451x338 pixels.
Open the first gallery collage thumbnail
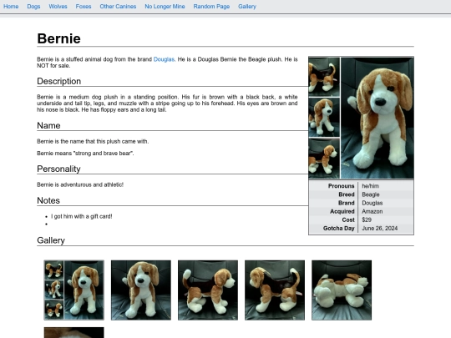[74, 290]
